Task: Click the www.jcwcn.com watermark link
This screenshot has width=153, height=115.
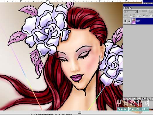Action: click(133, 109)
